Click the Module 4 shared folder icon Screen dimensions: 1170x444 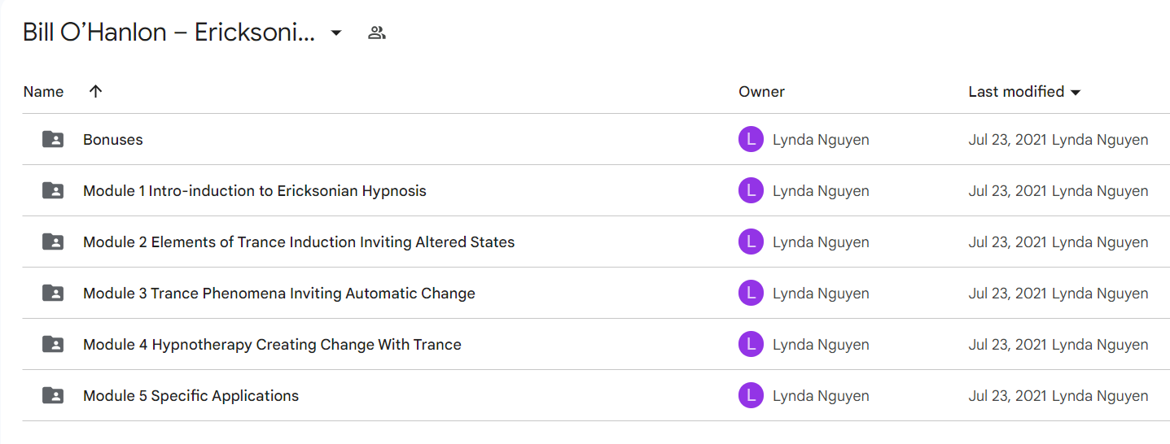(x=53, y=344)
